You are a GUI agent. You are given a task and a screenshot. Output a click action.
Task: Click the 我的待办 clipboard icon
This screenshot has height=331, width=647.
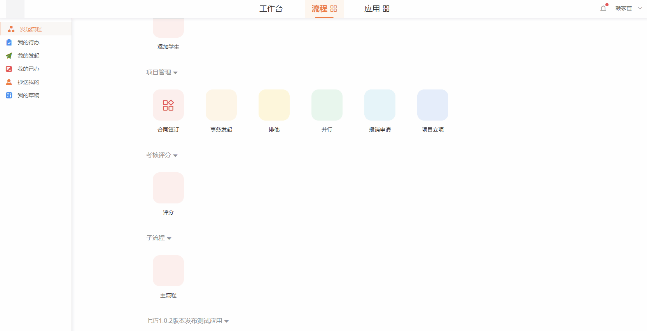tap(9, 42)
